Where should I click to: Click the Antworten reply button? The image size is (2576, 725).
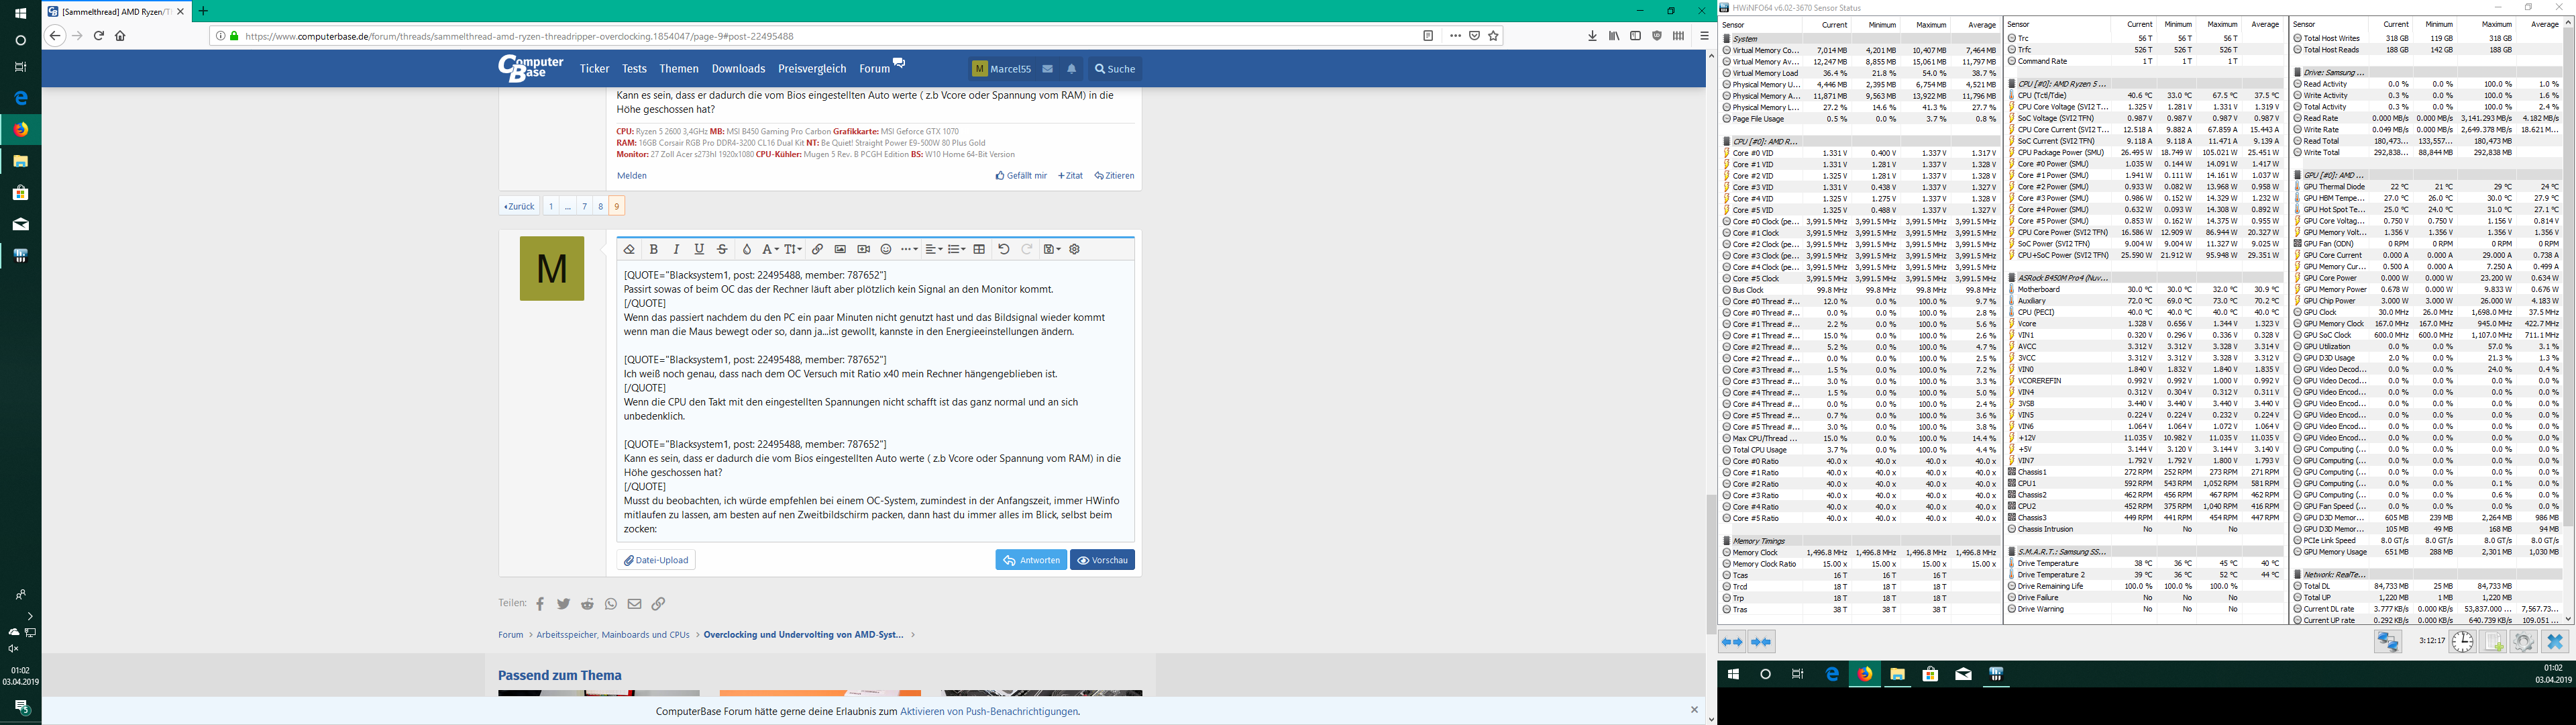click(x=1030, y=560)
